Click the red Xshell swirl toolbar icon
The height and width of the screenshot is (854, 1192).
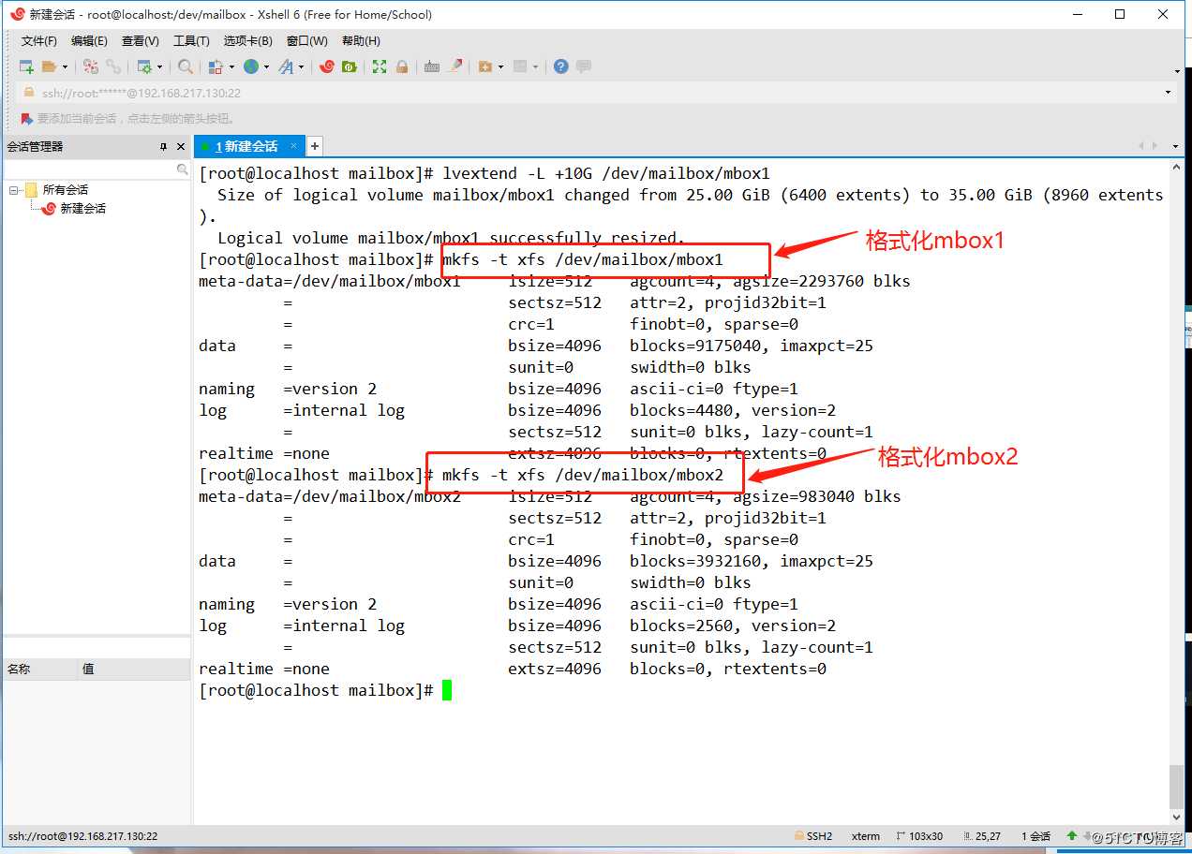pos(327,66)
